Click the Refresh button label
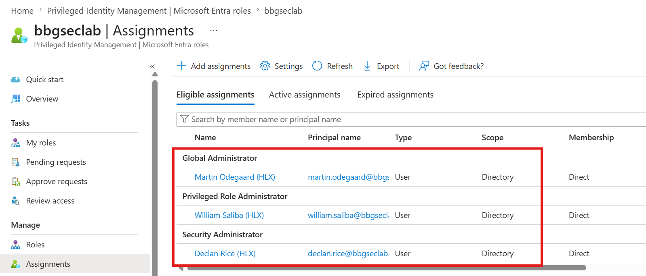 point(340,66)
